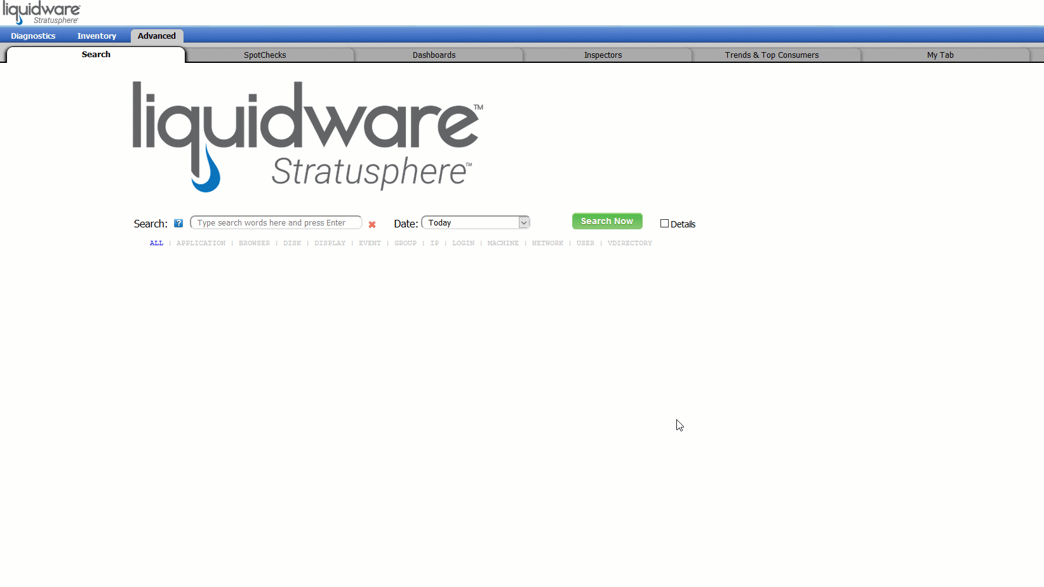The image size is (1044, 587).
Task: Open the Diagnostics menu tab
Action: (33, 36)
